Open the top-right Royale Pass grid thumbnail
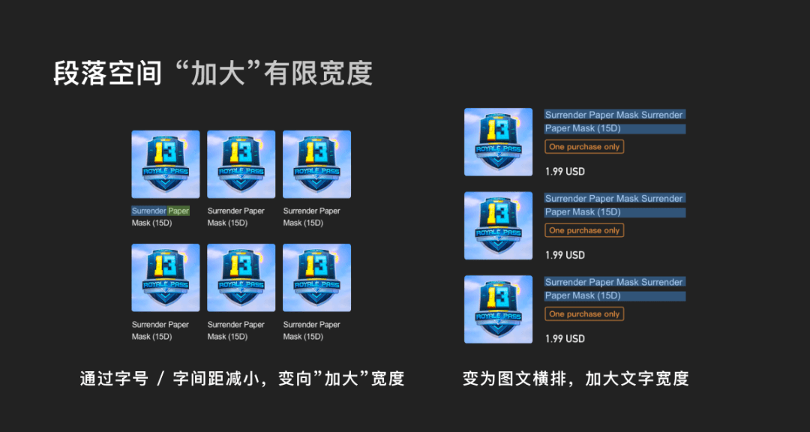 point(316,164)
